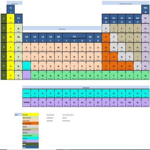Select the IIA group 2 header
The height and width of the screenshot is (150, 150).
point(18,19)
